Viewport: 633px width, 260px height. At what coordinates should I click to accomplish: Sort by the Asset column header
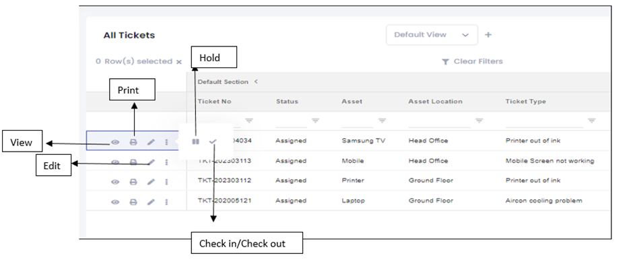point(352,101)
